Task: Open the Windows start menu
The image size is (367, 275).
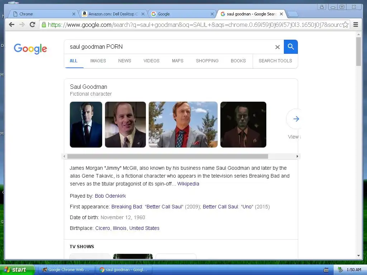Action: [17, 270]
